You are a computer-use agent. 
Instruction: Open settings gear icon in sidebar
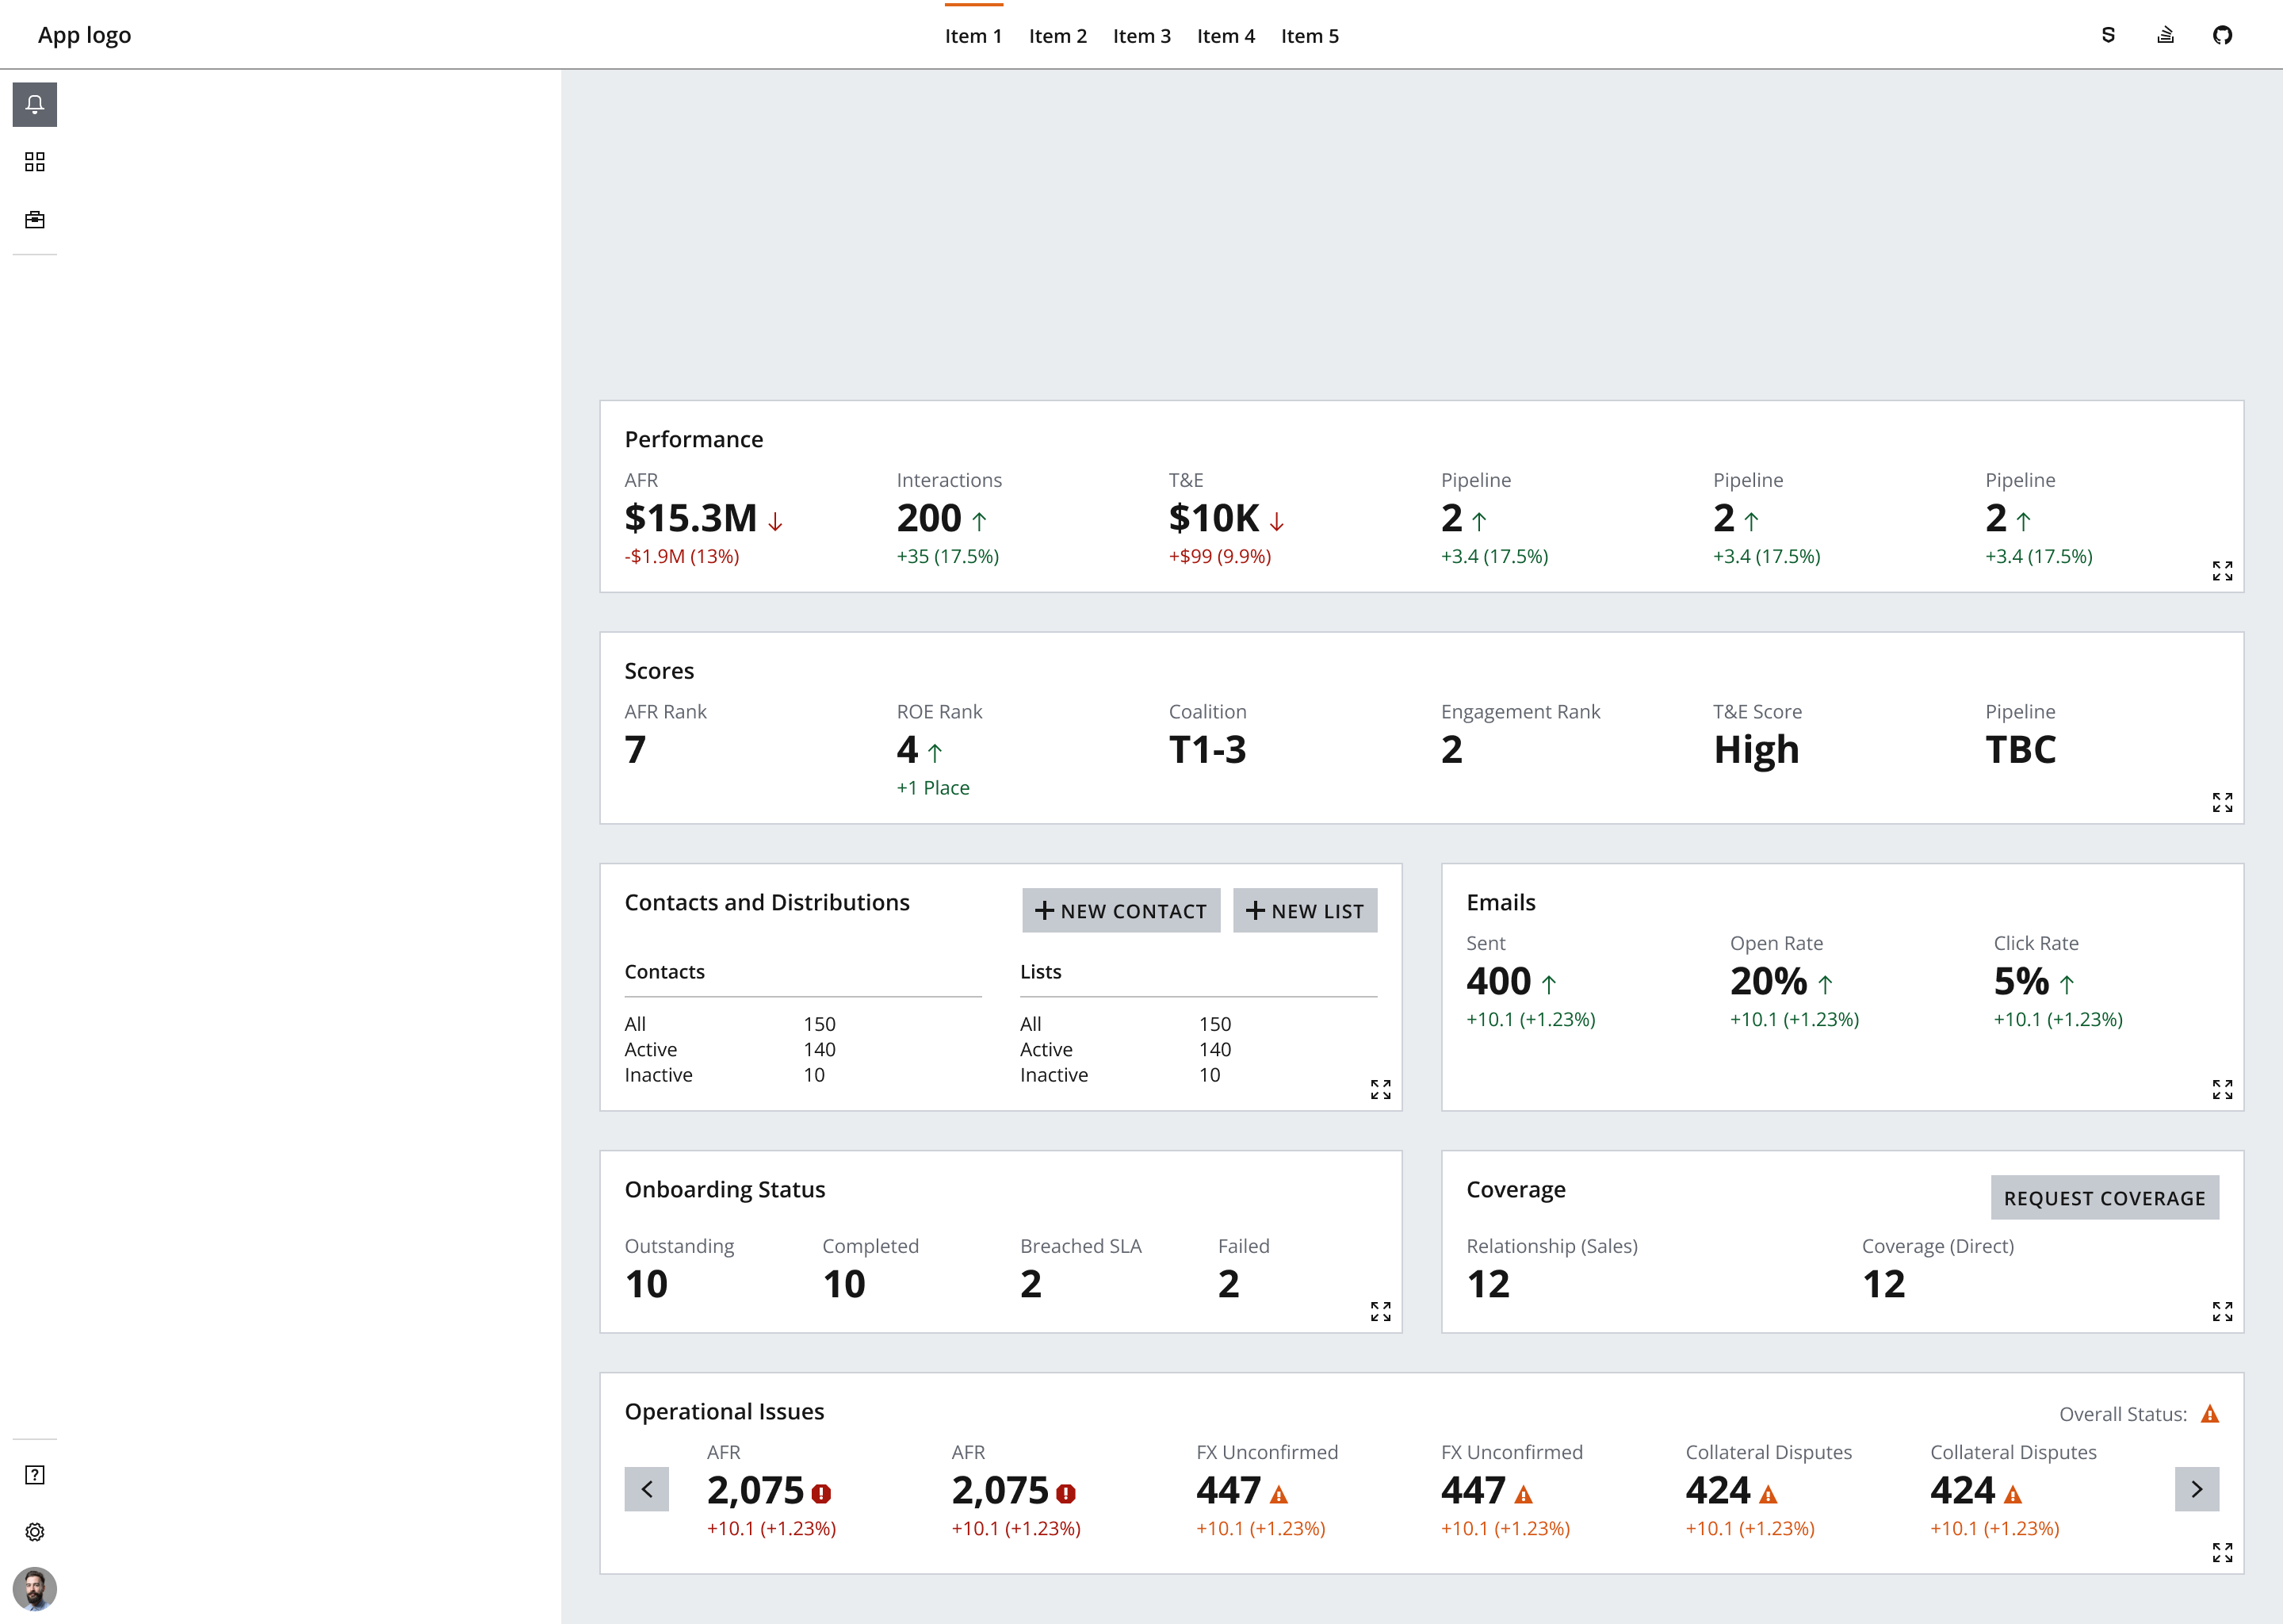[34, 1532]
